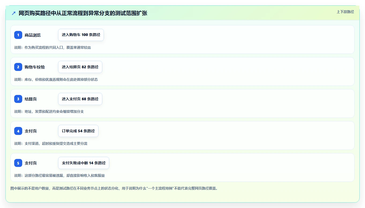
Task: Select the step 5 number badge
Action: click(x=18, y=163)
